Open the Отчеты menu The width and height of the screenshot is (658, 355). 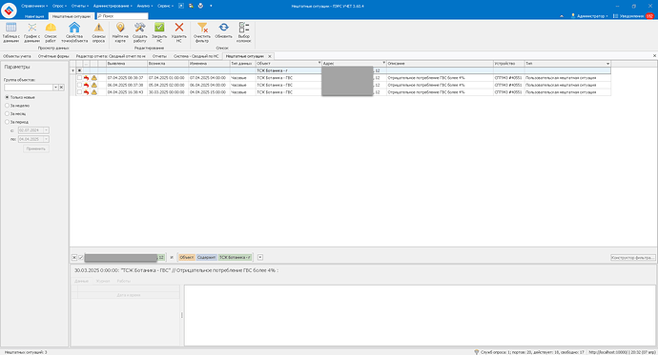80,6
